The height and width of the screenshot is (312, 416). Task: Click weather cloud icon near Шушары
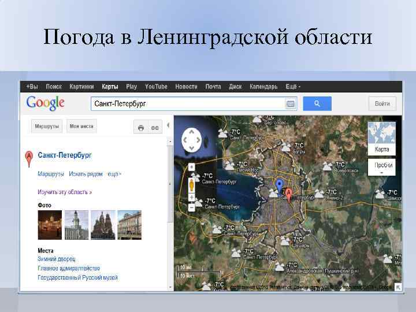pyautogui.click(x=285, y=241)
